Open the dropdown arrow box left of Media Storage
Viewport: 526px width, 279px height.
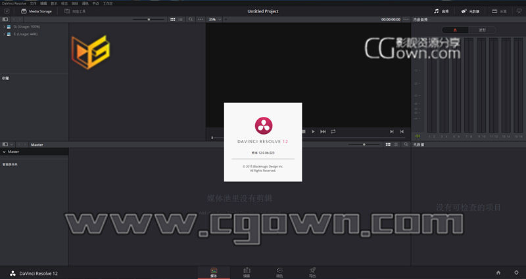(7, 11)
